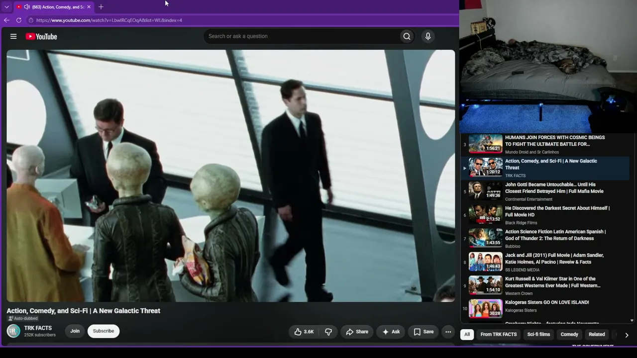Go back to the previous page

point(6,20)
